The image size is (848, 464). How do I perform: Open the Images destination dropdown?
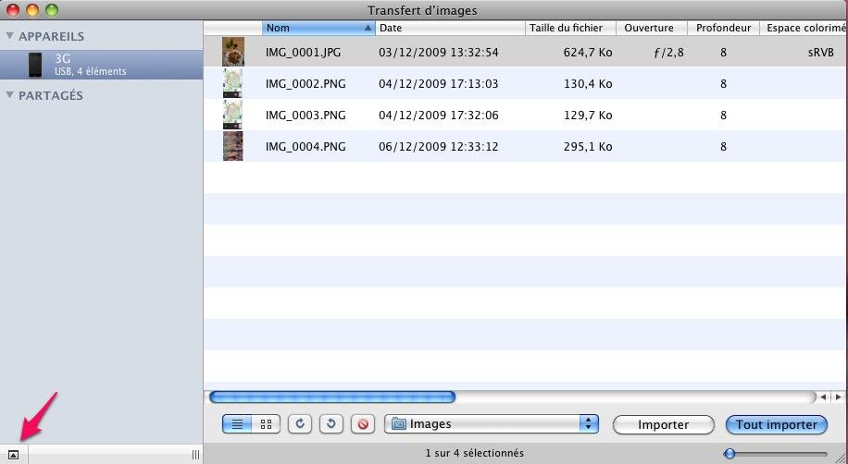(492, 424)
